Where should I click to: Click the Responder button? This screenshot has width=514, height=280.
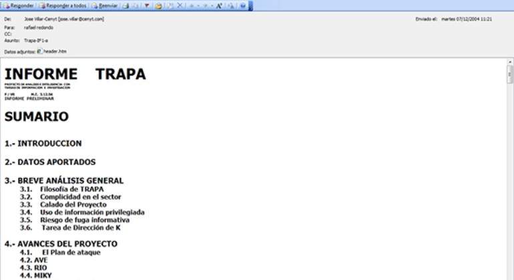click(19, 5)
